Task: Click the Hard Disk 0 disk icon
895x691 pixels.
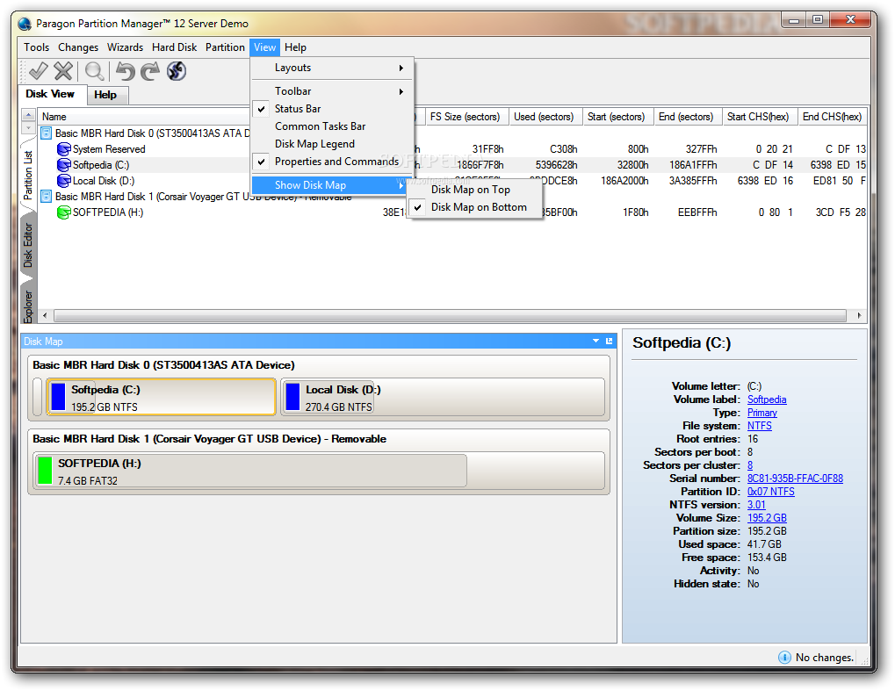Action: (x=47, y=133)
